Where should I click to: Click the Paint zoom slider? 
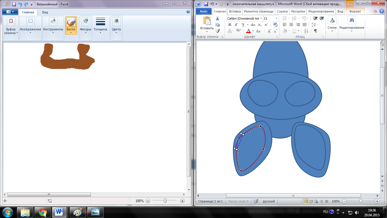tap(165, 201)
